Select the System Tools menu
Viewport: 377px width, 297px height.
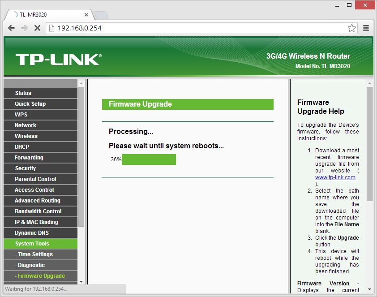pos(40,244)
